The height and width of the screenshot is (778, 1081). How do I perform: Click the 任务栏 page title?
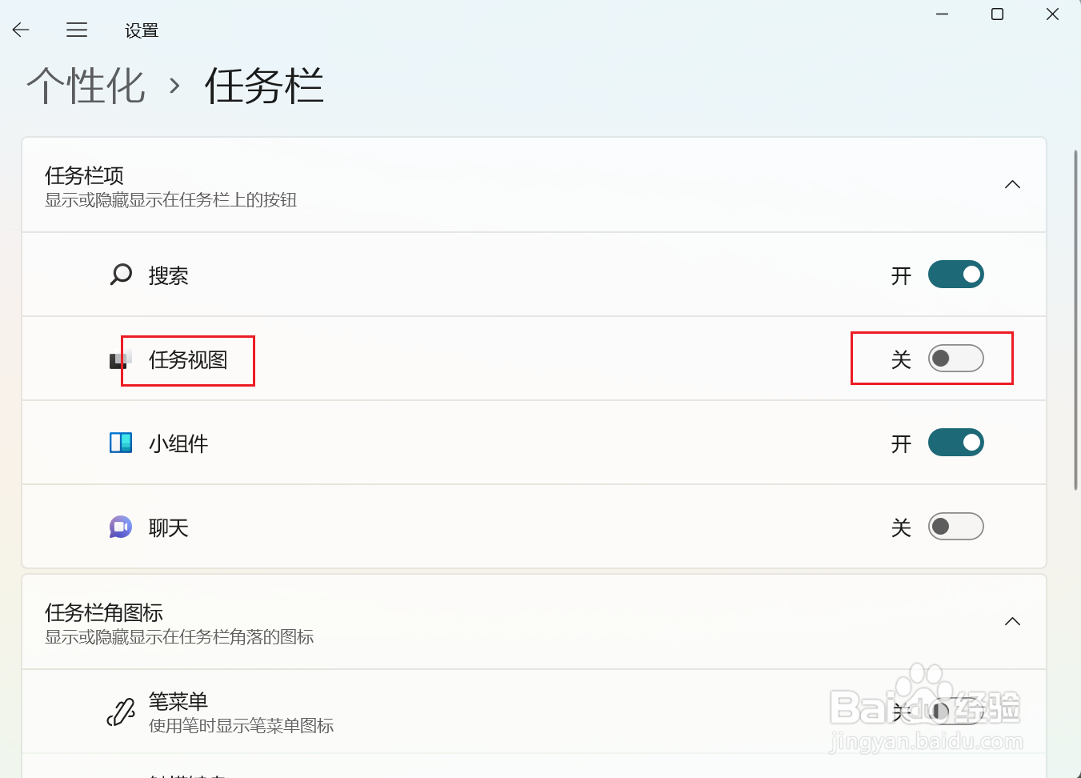pyautogui.click(x=264, y=86)
